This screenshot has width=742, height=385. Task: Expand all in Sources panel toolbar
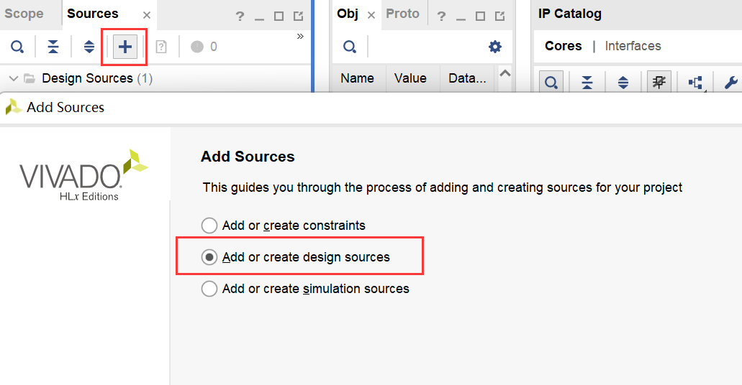click(89, 47)
